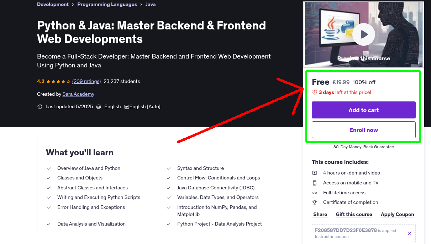Click checkmark beside Syntax and Structure

pyautogui.click(x=169, y=168)
